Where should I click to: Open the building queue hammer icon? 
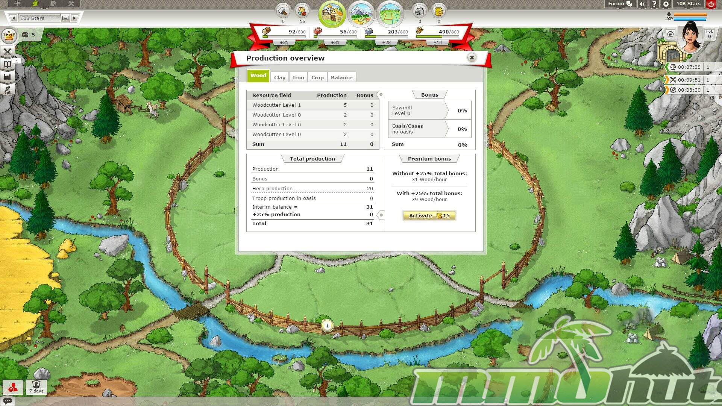coord(283,12)
